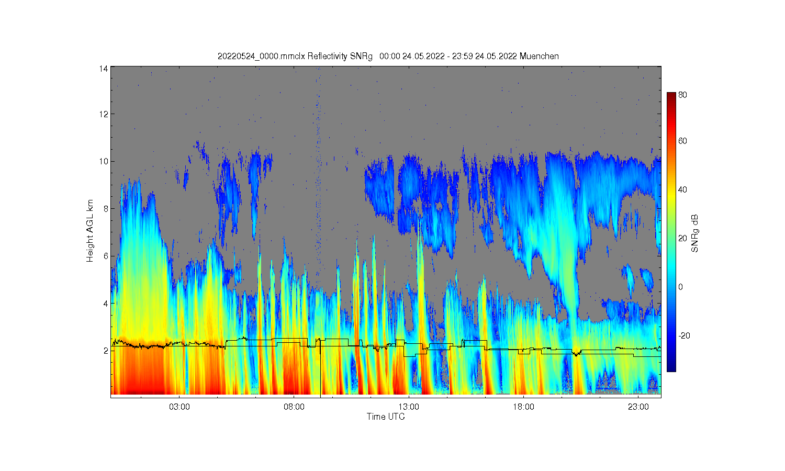Click the colorbar value 40
The height and width of the screenshot is (471, 785).
coord(682,189)
